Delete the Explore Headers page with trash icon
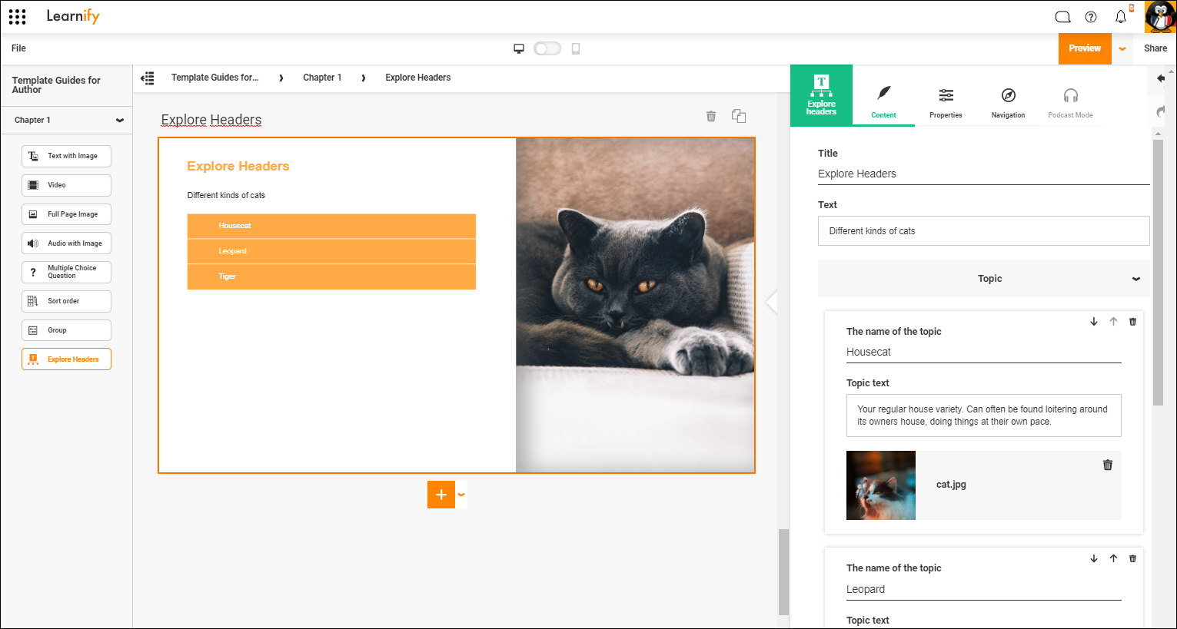Viewport: 1177px width, 629px height. click(x=711, y=116)
